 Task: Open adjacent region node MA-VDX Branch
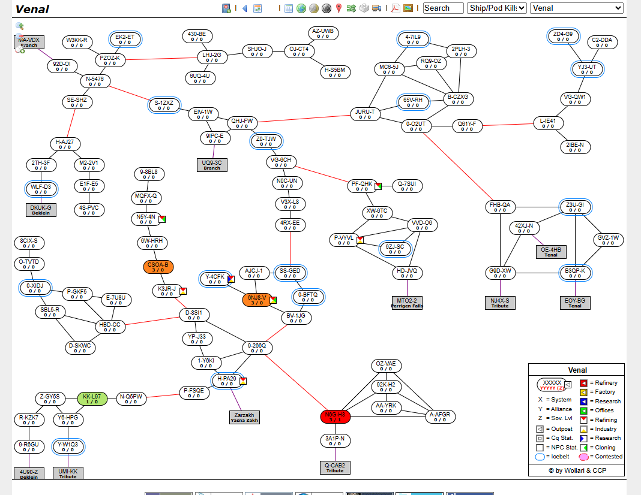(x=29, y=42)
